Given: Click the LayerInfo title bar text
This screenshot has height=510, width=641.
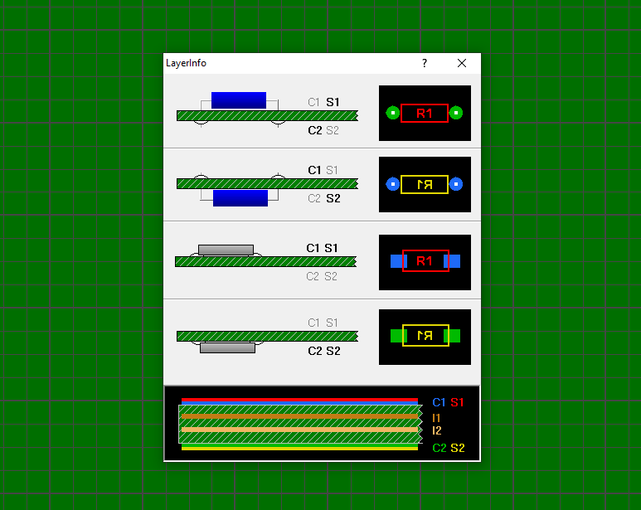Looking at the screenshot, I should click(187, 64).
